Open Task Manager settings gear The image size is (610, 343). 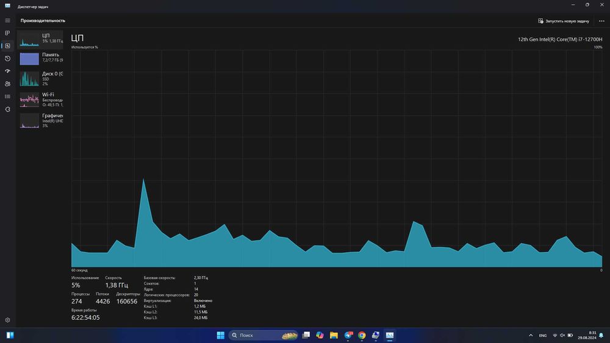7,320
